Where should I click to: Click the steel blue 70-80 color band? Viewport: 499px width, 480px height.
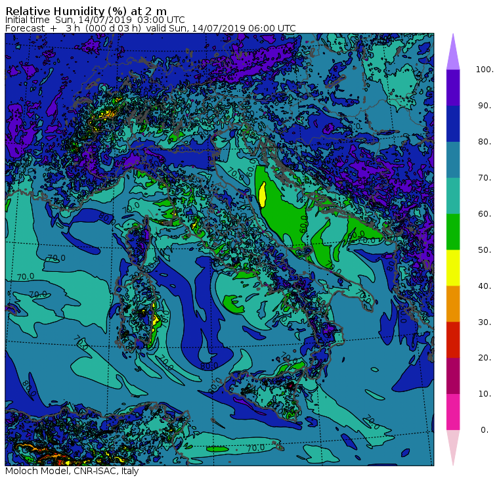[453, 160]
